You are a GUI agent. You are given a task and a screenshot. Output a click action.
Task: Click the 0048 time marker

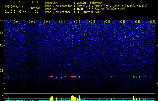[x=122, y=22]
